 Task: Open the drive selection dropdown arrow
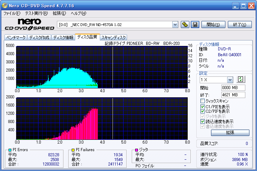coord(175,25)
